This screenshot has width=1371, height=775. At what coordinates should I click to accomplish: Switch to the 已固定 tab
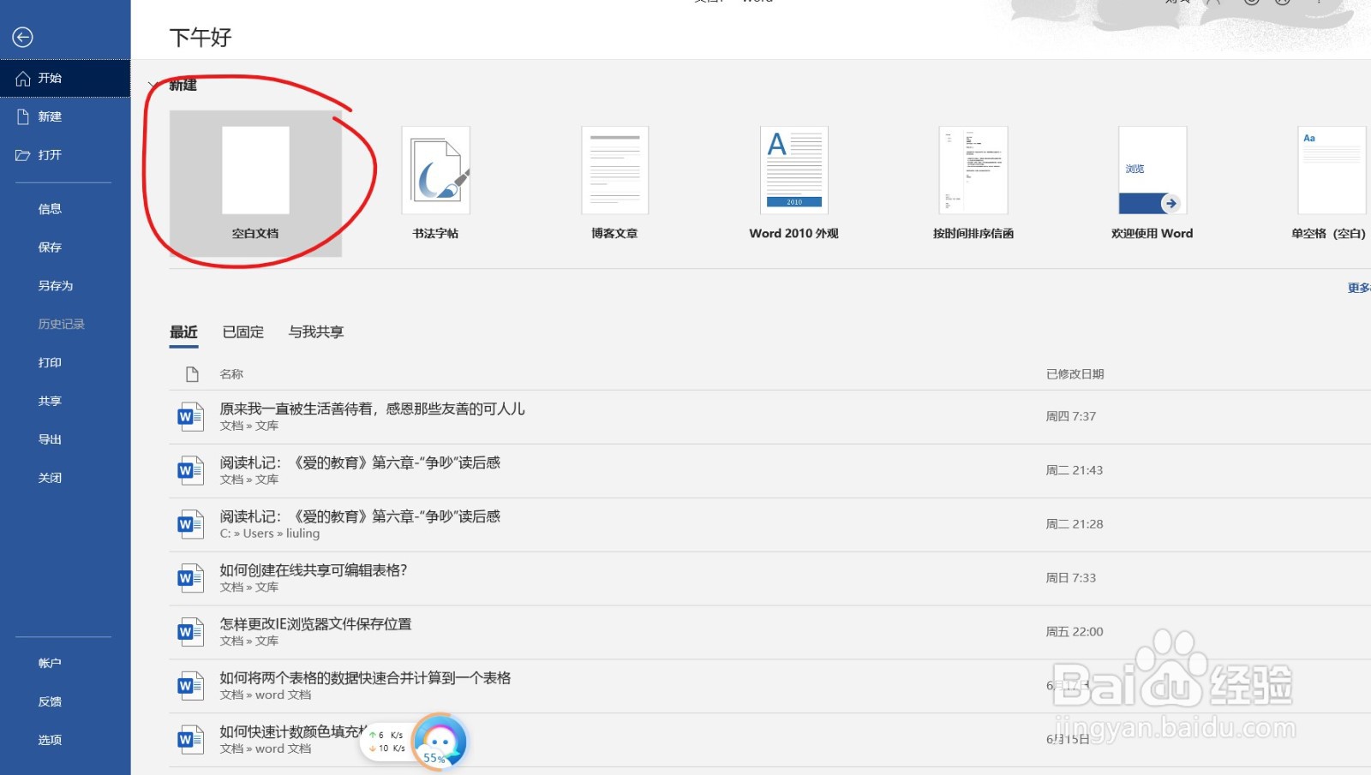coord(242,332)
